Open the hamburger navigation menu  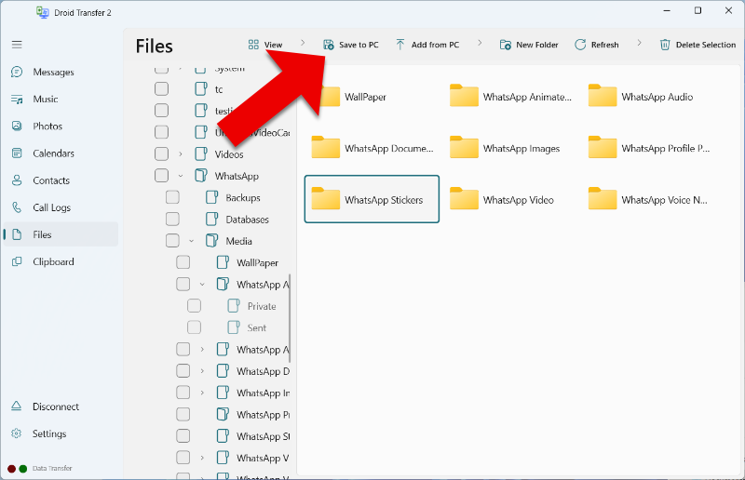(17, 45)
